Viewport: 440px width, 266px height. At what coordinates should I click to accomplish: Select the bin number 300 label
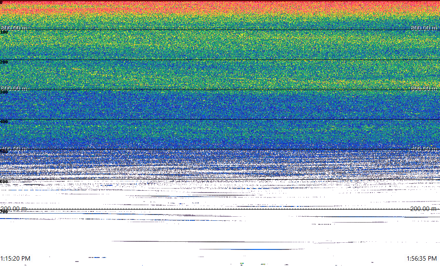click(4, 92)
